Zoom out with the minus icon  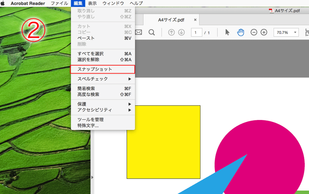pyautogui.click(x=254, y=32)
